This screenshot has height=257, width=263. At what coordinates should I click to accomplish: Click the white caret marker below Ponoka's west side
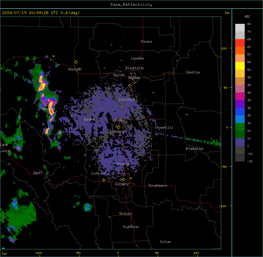[x=111, y=45]
